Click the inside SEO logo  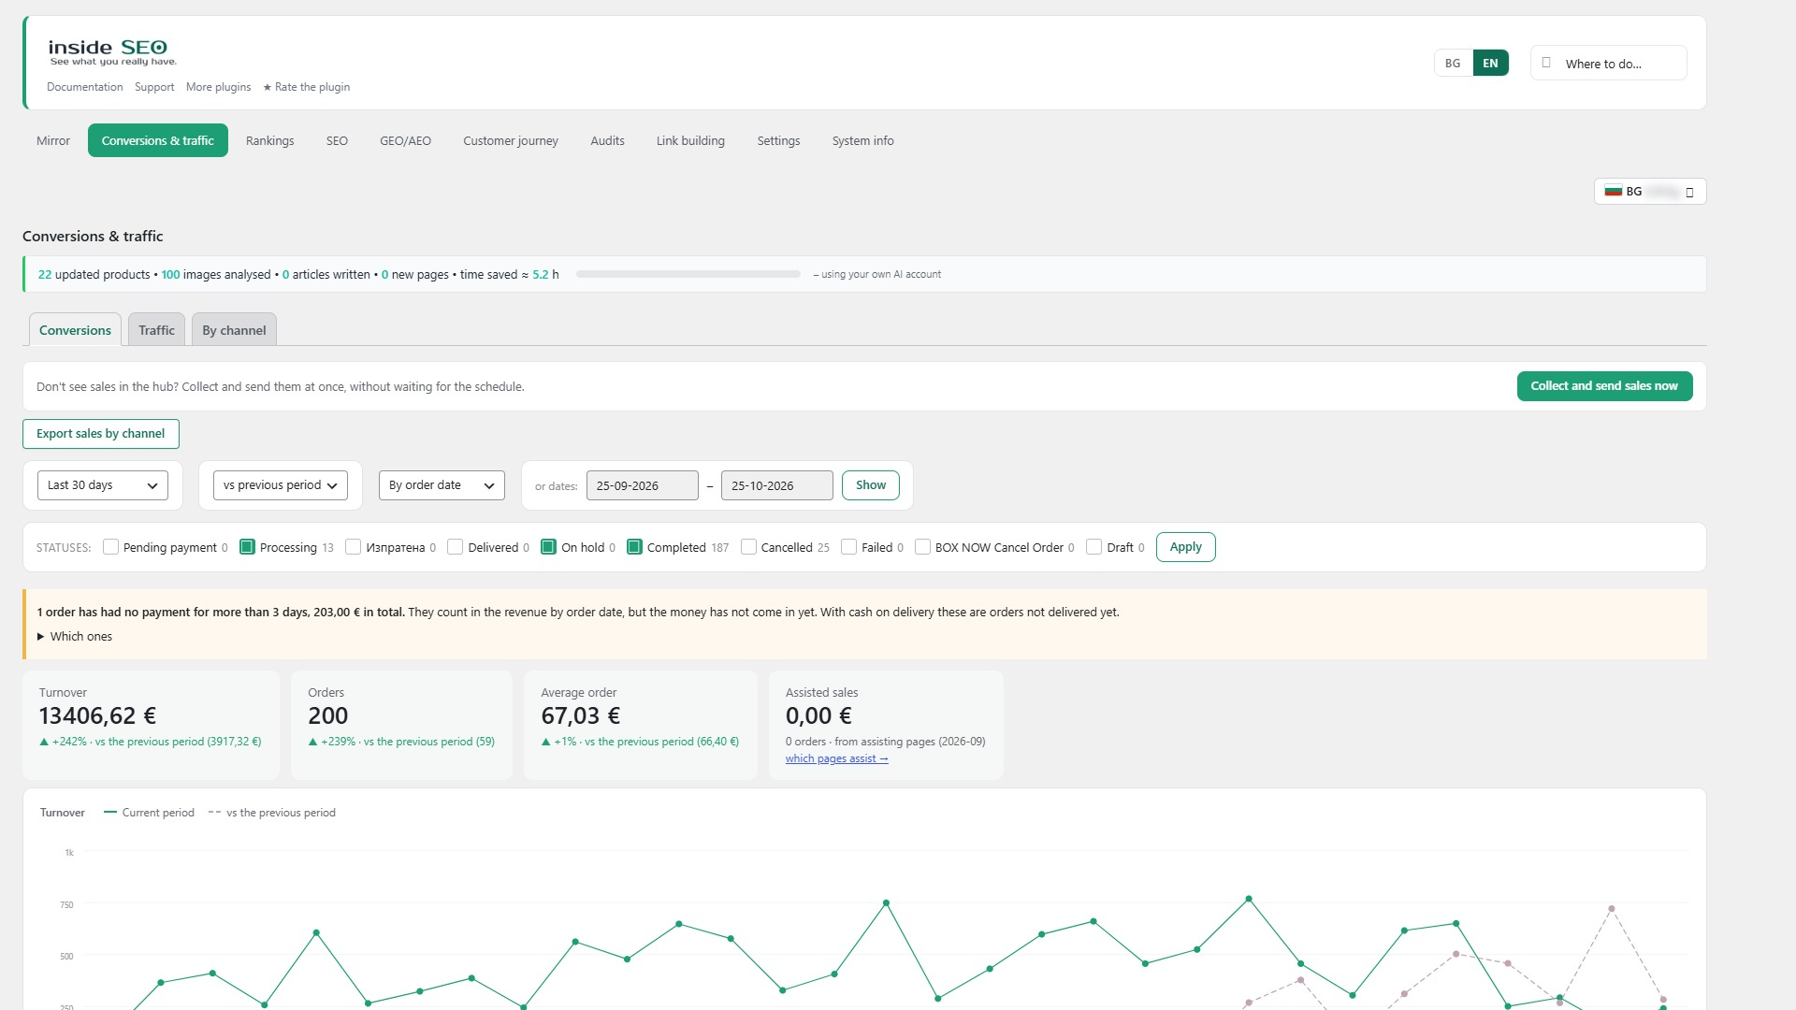coord(112,52)
